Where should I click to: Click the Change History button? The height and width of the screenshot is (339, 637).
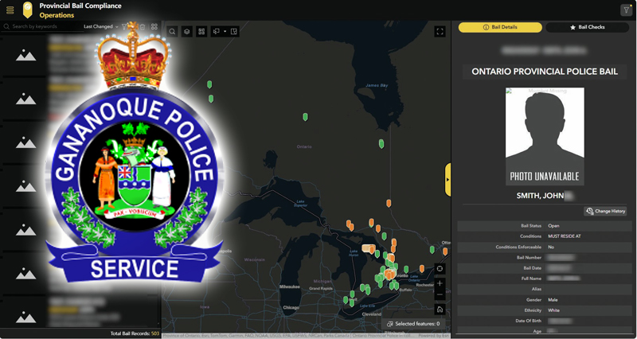click(606, 211)
